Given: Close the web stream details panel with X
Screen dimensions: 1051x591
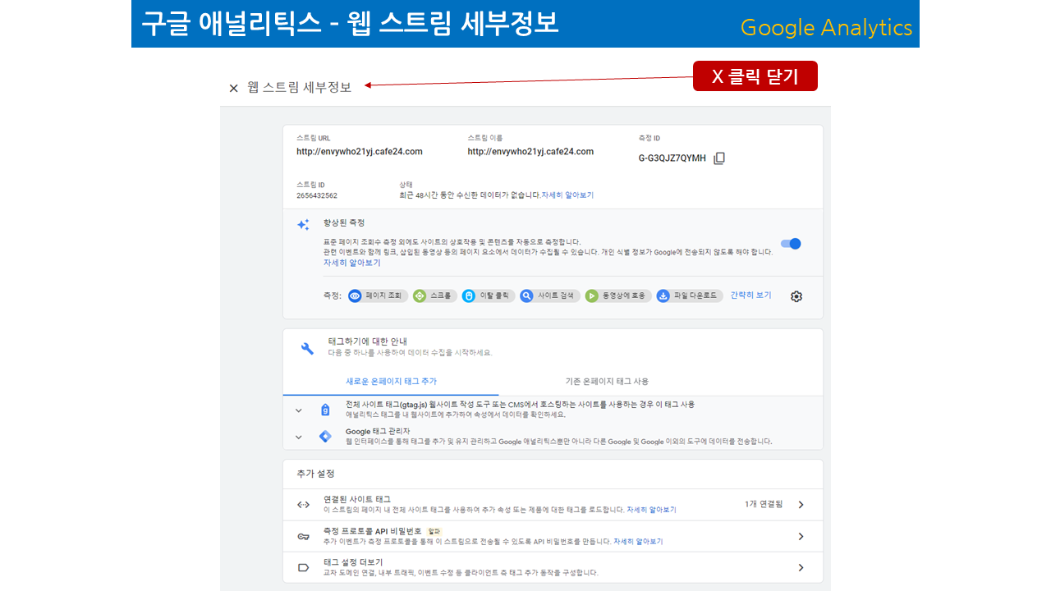Looking at the screenshot, I should pyautogui.click(x=233, y=88).
